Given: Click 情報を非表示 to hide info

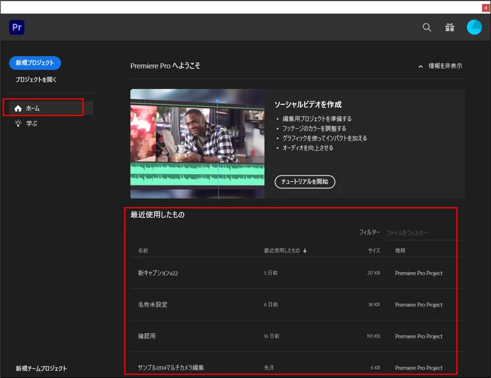Looking at the screenshot, I should (x=445, y=66).
